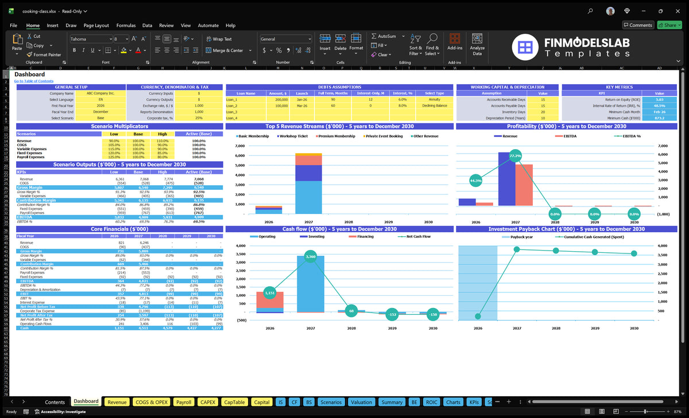Toggle Bold formatting
The height and width of the screenshot is (418, 689).
click(74, 50)
